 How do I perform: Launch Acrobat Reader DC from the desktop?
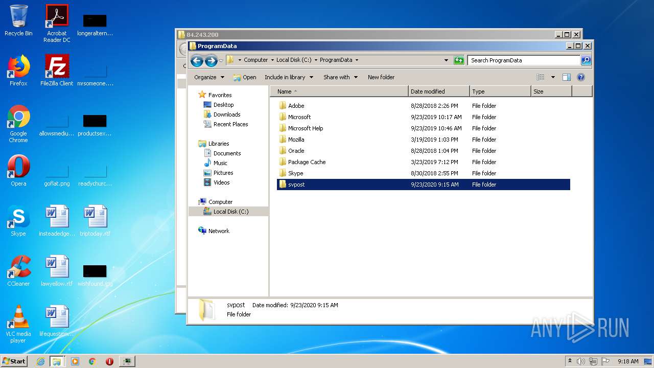tap(57, 23)
